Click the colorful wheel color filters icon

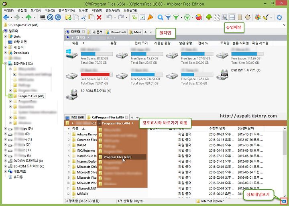(258, 18)
